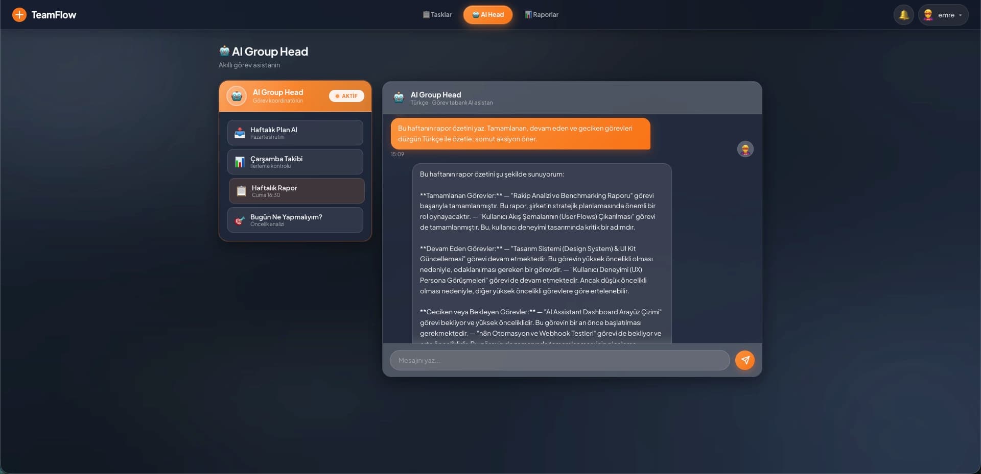Send the message with orange send button
The height and width of the screenshot is (474, 981).
click(x=745, y=360)
